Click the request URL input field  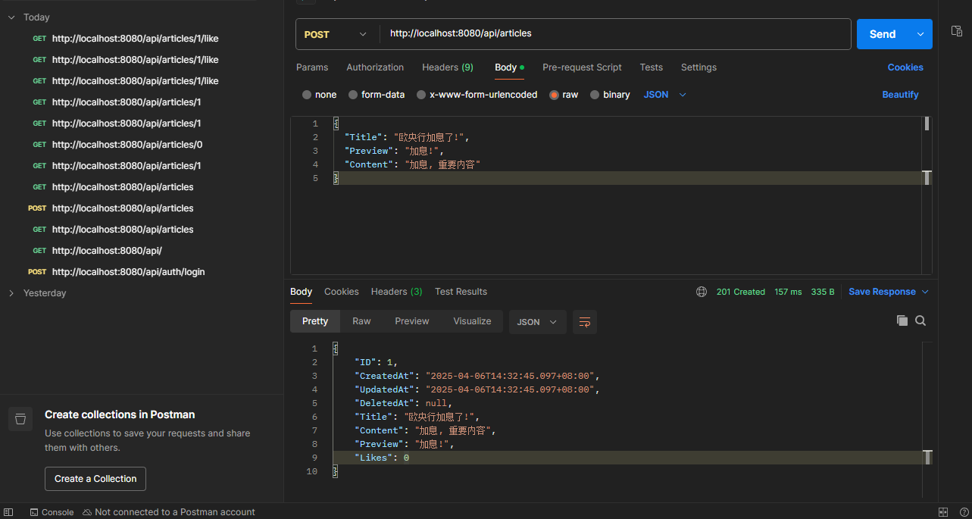pyautogui.click(x=614, y=34)
